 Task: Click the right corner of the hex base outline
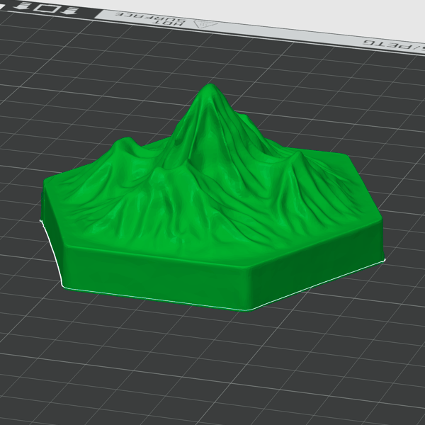click(383, 261)
